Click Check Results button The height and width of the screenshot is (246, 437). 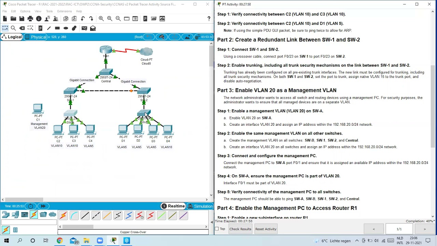point(240,229)
